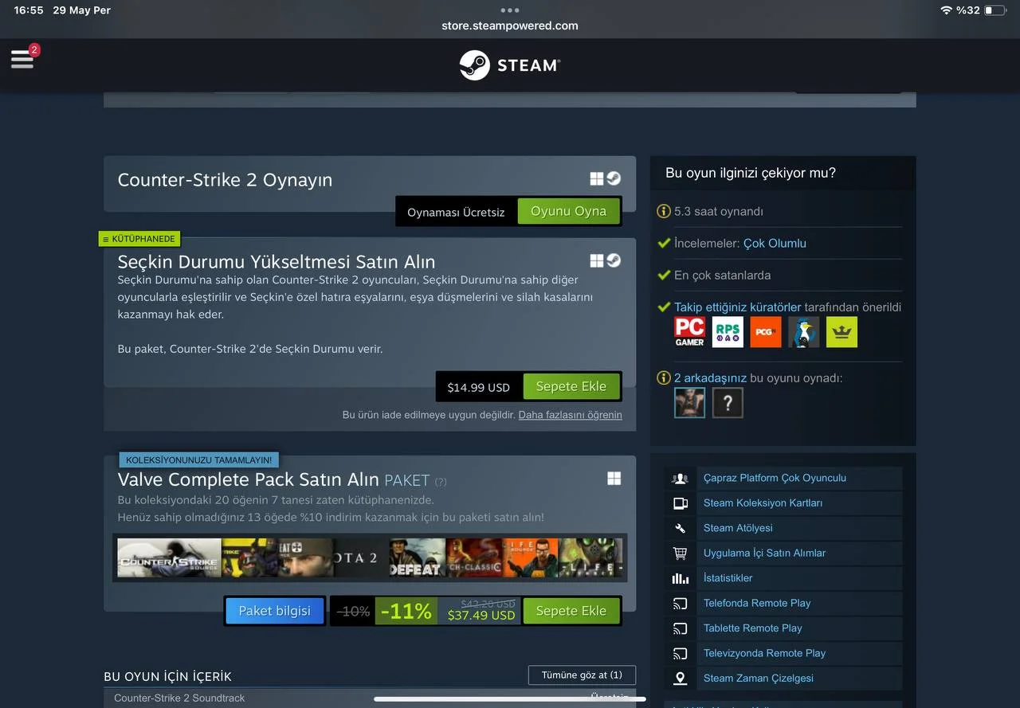The height and width of the screenshot is (708, 1020).
Task: Click the (?) tooltip next to PAKET
Action: click(441, 482)
